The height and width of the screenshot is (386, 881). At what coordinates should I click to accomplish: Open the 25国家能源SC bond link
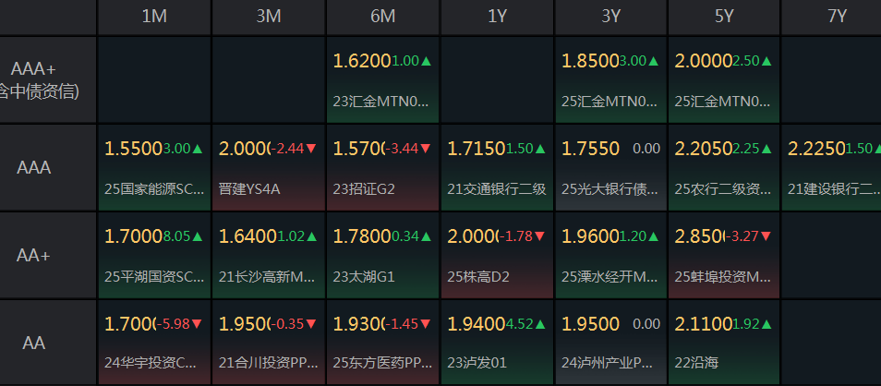pyautogui.click(x=153, y=188)
